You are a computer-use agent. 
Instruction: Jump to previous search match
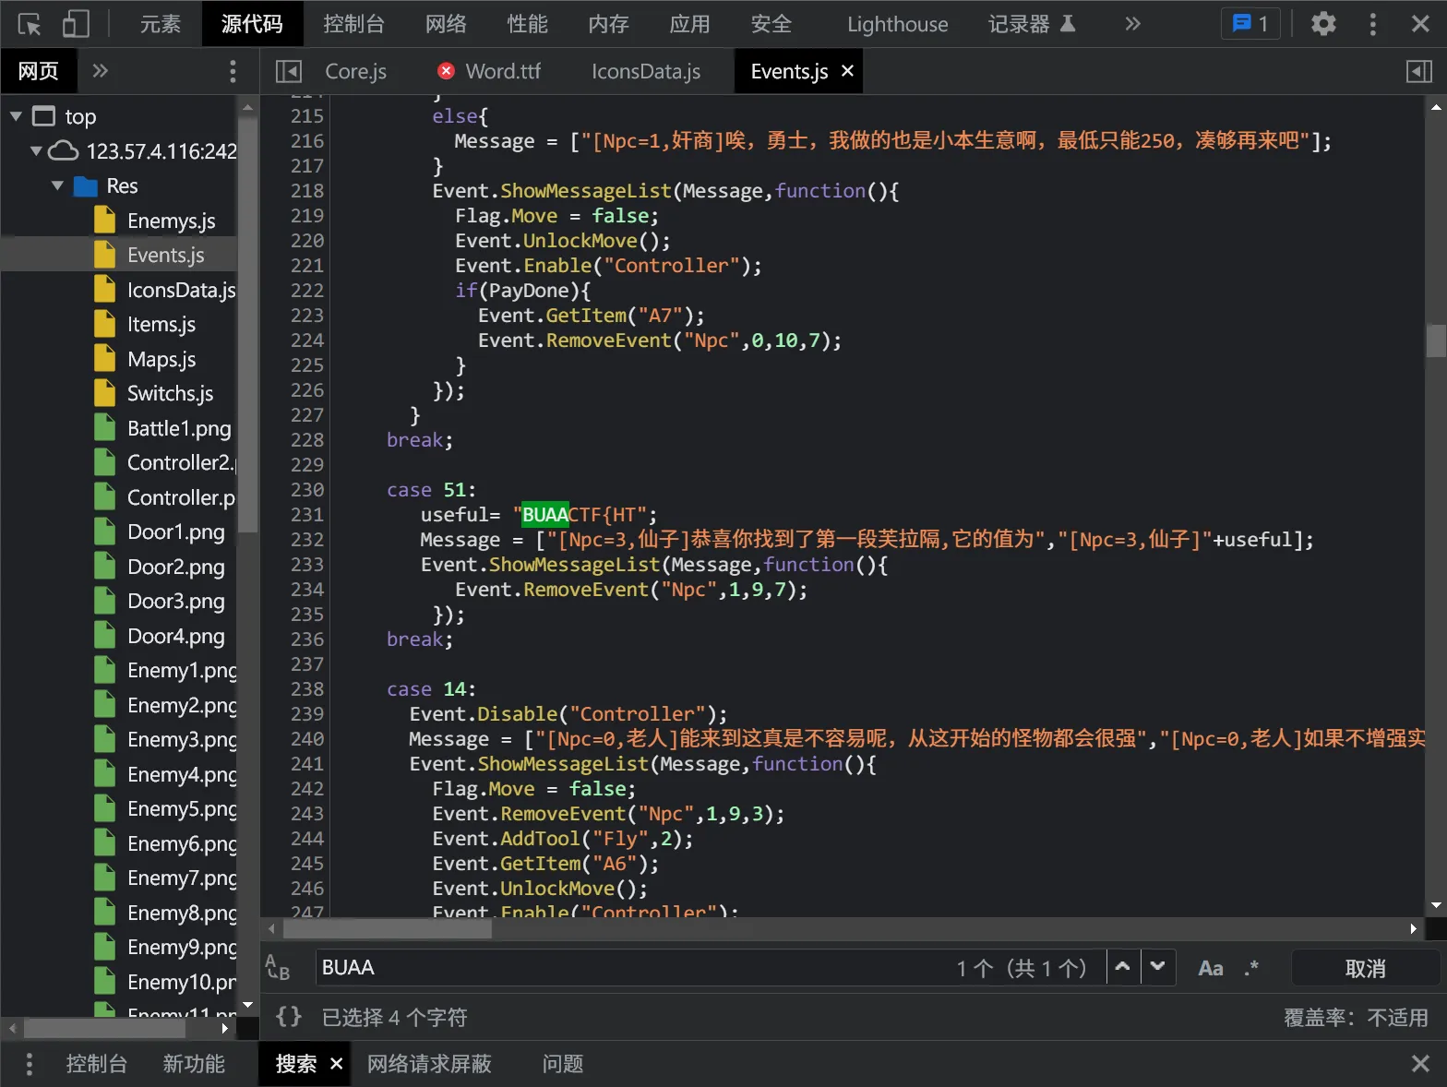[x=1123, y=967]
